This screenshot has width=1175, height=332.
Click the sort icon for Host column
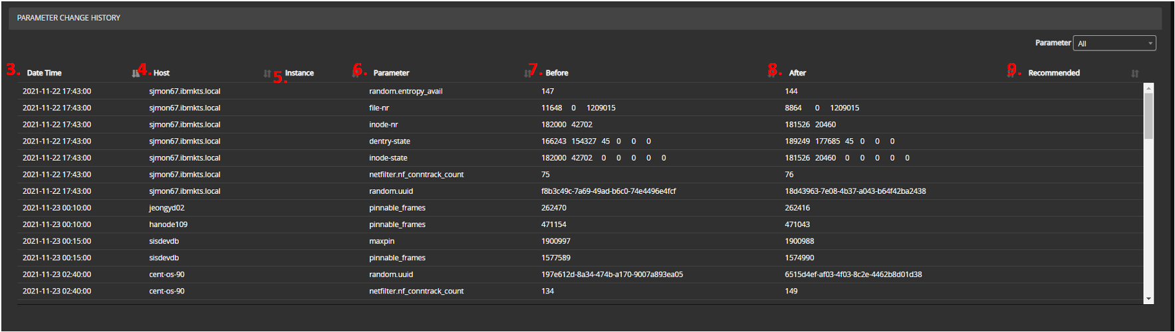[x=267, y=74]
